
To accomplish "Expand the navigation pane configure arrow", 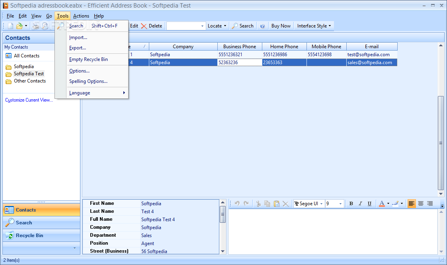I will [x=75, y=248].
